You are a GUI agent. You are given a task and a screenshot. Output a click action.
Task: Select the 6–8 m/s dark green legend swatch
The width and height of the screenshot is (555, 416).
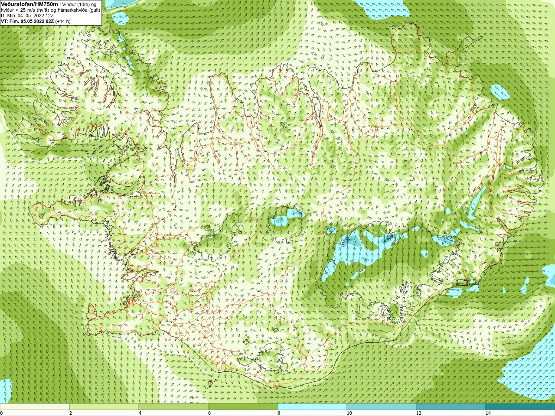click(243, 407)
